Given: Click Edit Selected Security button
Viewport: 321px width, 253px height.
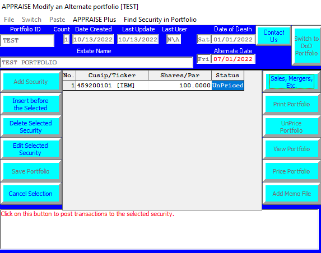Looking at the screenshot, I should [x=31, y=149].
